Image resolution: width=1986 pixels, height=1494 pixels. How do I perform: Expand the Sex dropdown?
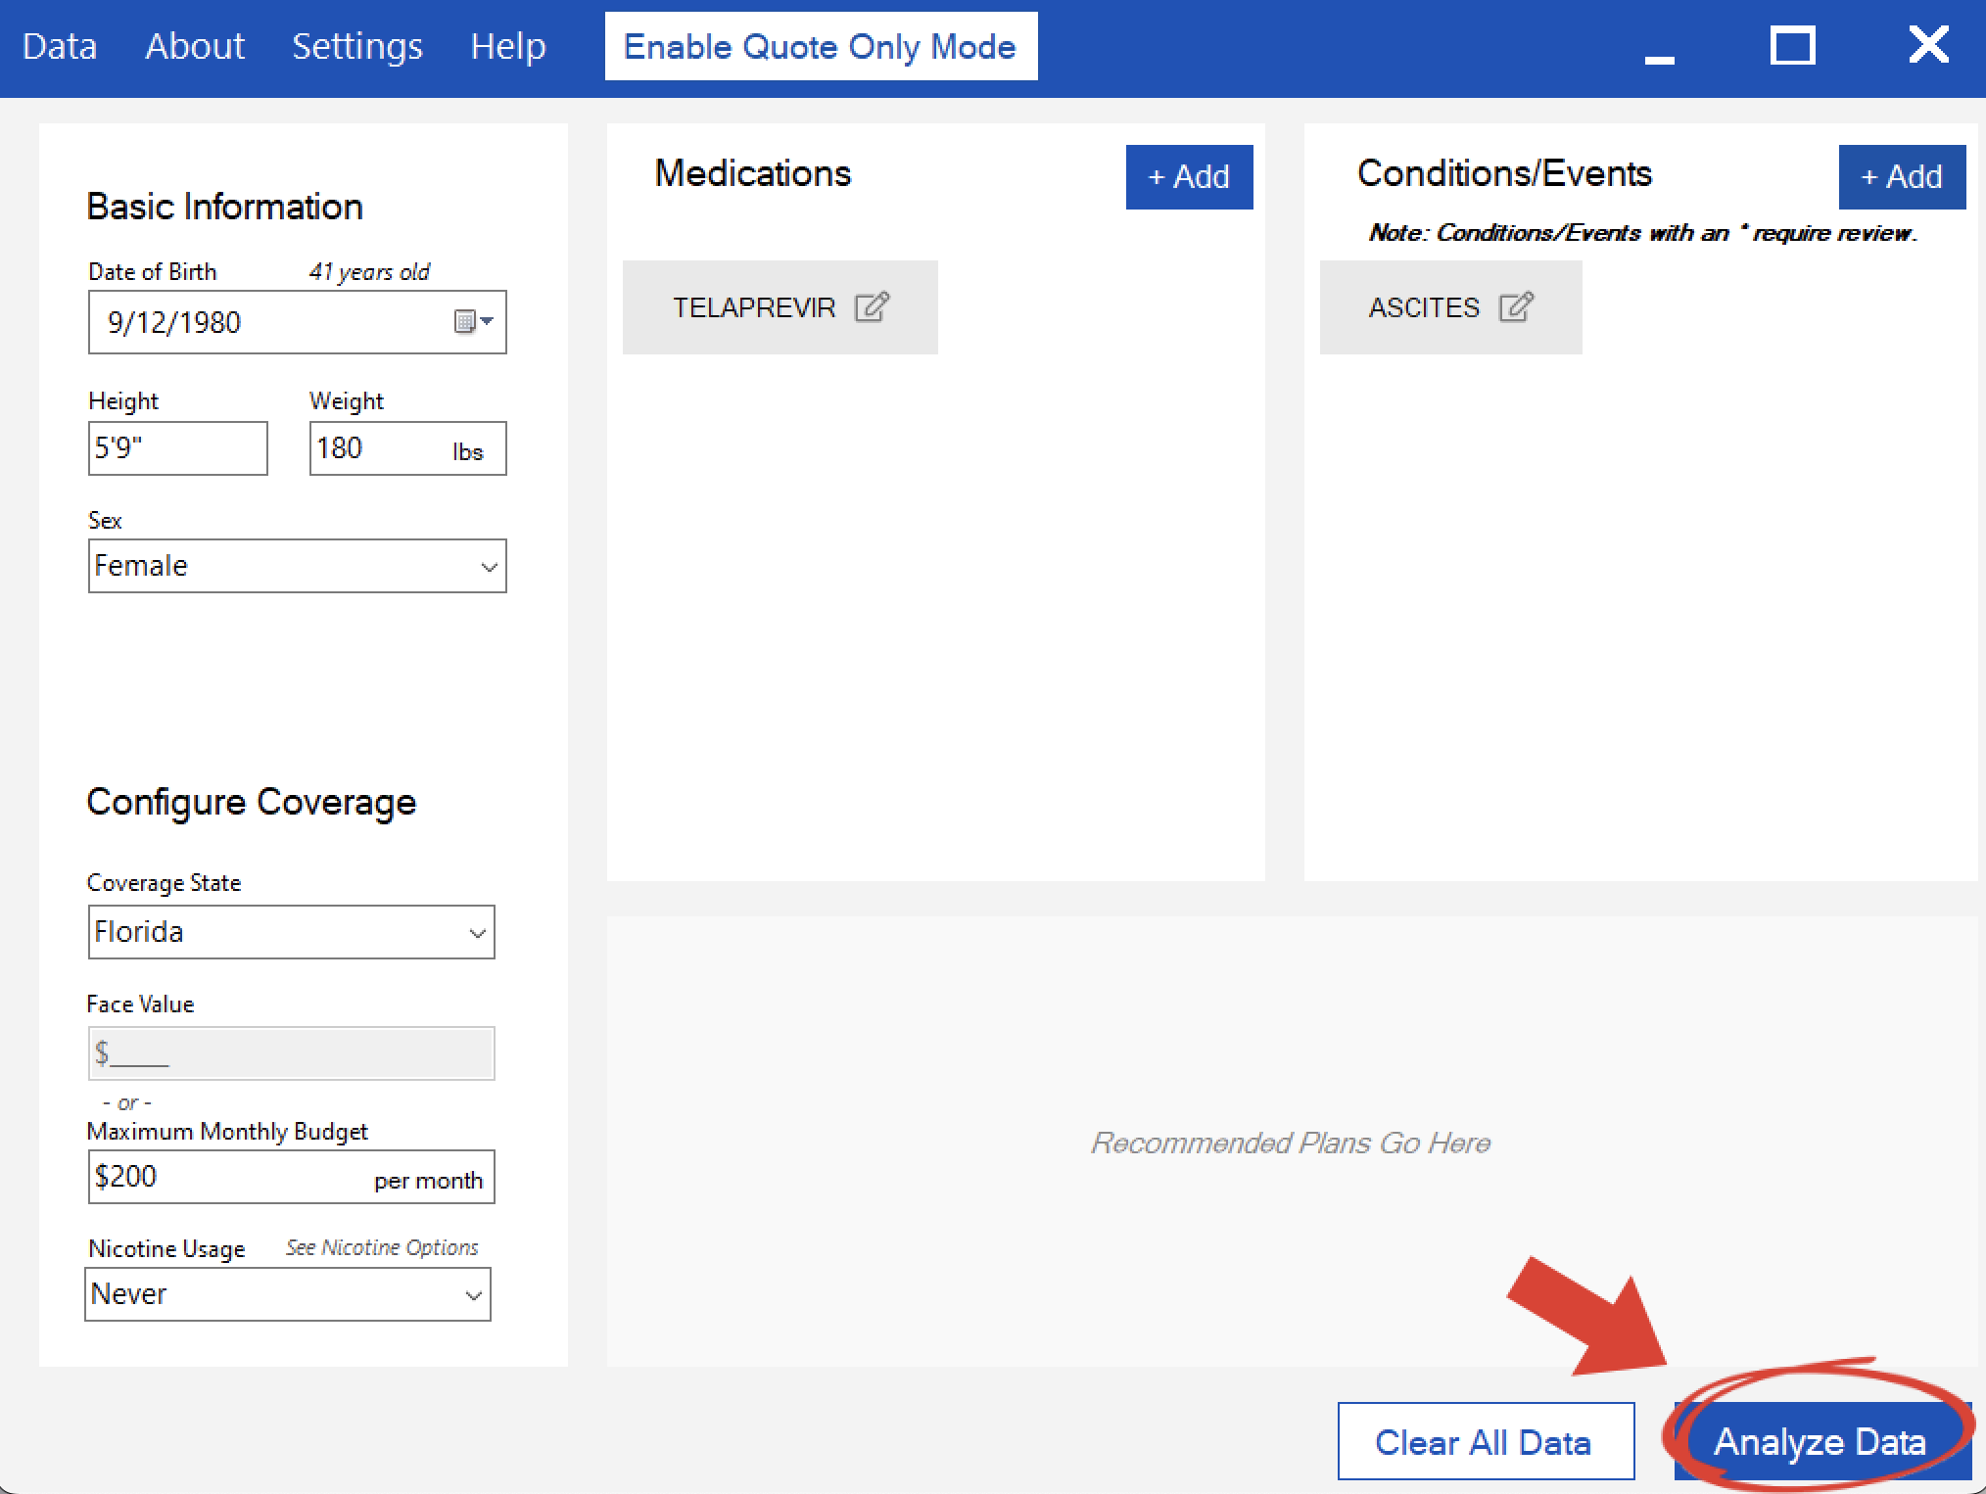(x=489, y=567)
